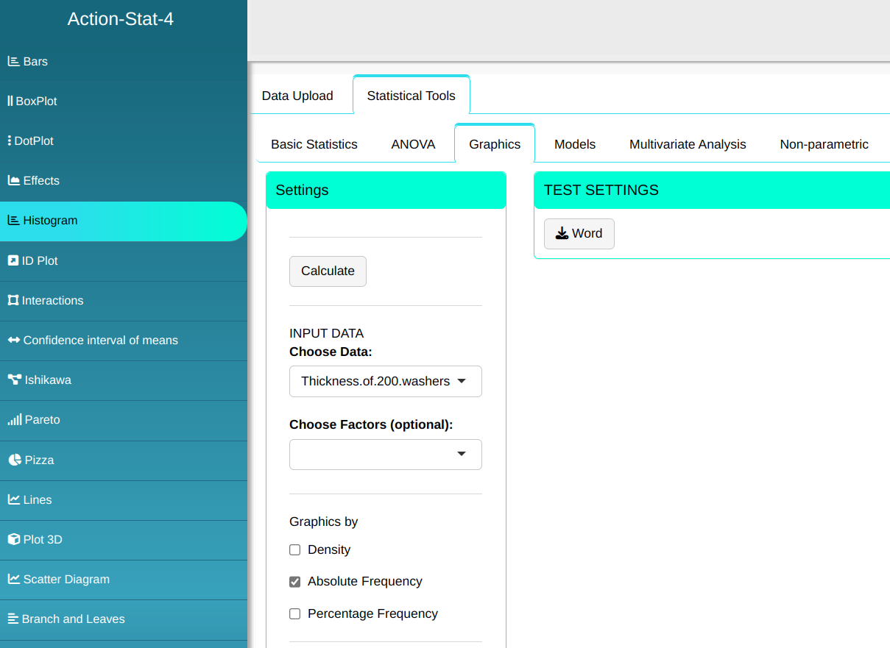The height and width of the screenshot is (648, 890).
Task: Tick the Percentage Frequency checkbox
Action: (295, 614)
